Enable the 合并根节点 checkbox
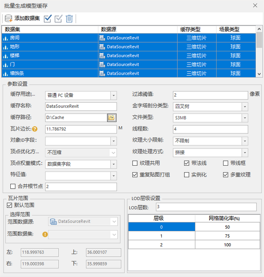Viewport: 264px width, 277px height. [x=13, y=186]
